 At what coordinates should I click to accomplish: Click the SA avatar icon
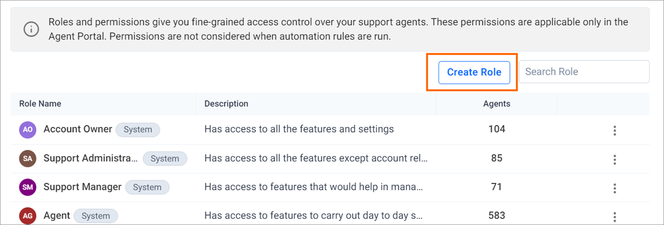[x=28, y=158]
